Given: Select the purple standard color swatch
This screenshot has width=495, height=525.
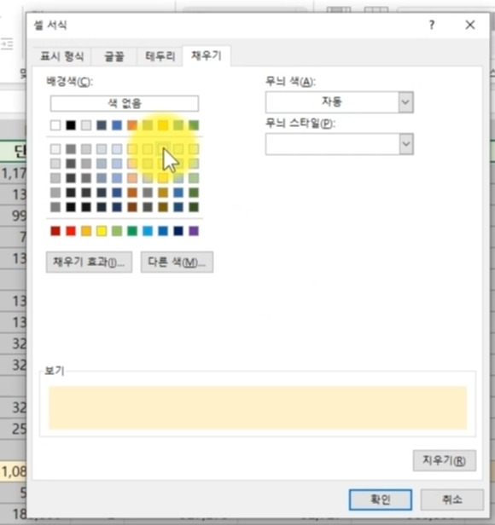Looking at the screenshot, I should (x=194, y=231).
